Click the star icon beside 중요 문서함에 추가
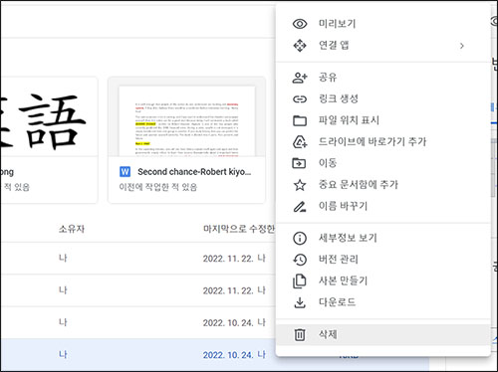Image resolution: width=498 pixels, height=372 pixels. click(x=300, y=185)
